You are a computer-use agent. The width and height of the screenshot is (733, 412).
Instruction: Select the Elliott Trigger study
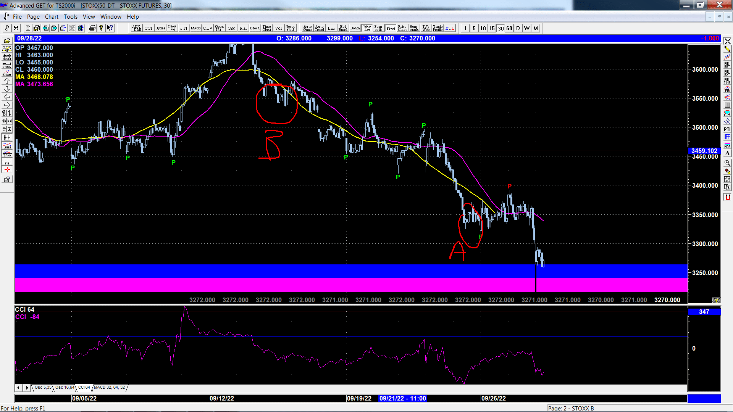[x=172, y=28]
